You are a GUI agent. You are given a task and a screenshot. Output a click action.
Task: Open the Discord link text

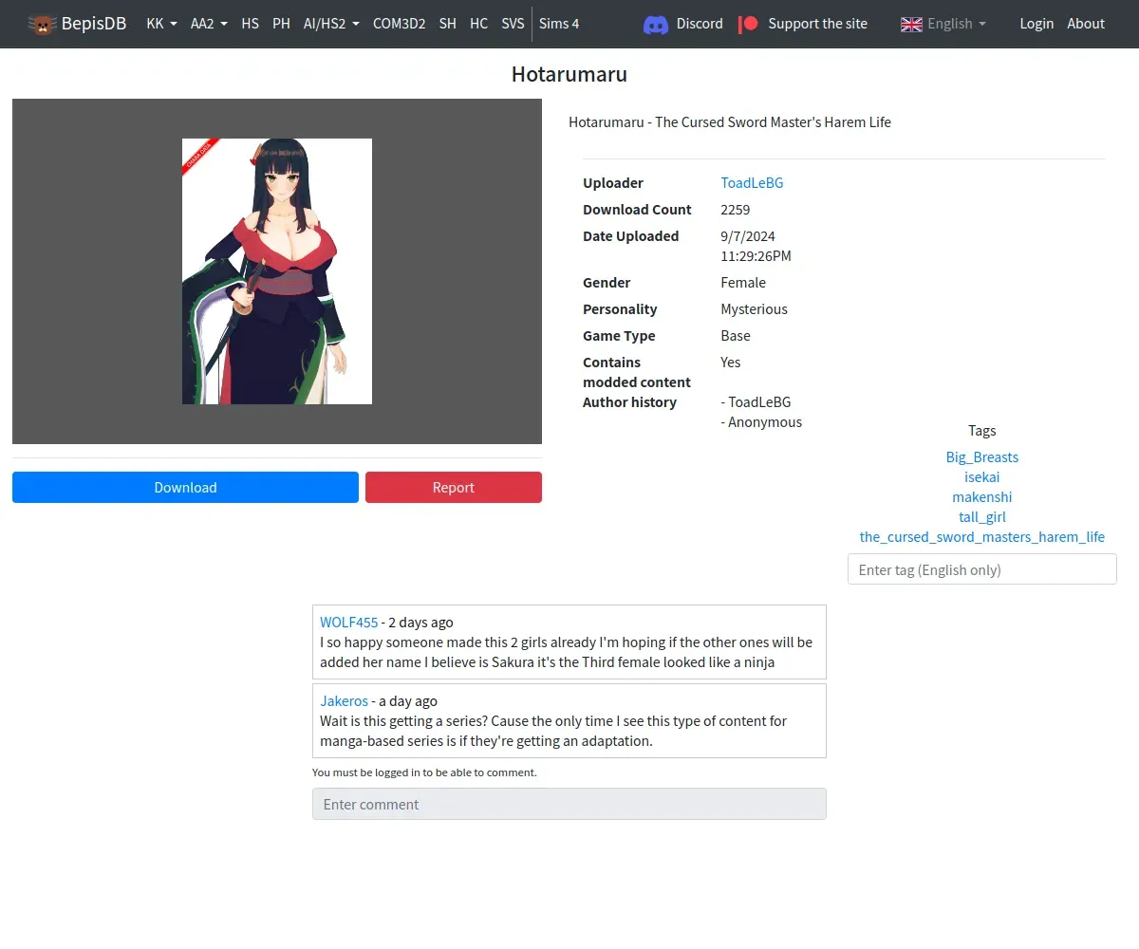(x=700, y=24)
